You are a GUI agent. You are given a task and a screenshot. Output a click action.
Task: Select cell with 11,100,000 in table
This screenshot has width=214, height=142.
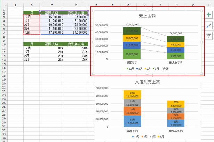coord(52,28)
